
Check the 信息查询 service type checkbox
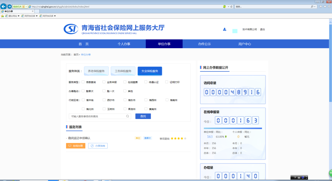[83, 82]
